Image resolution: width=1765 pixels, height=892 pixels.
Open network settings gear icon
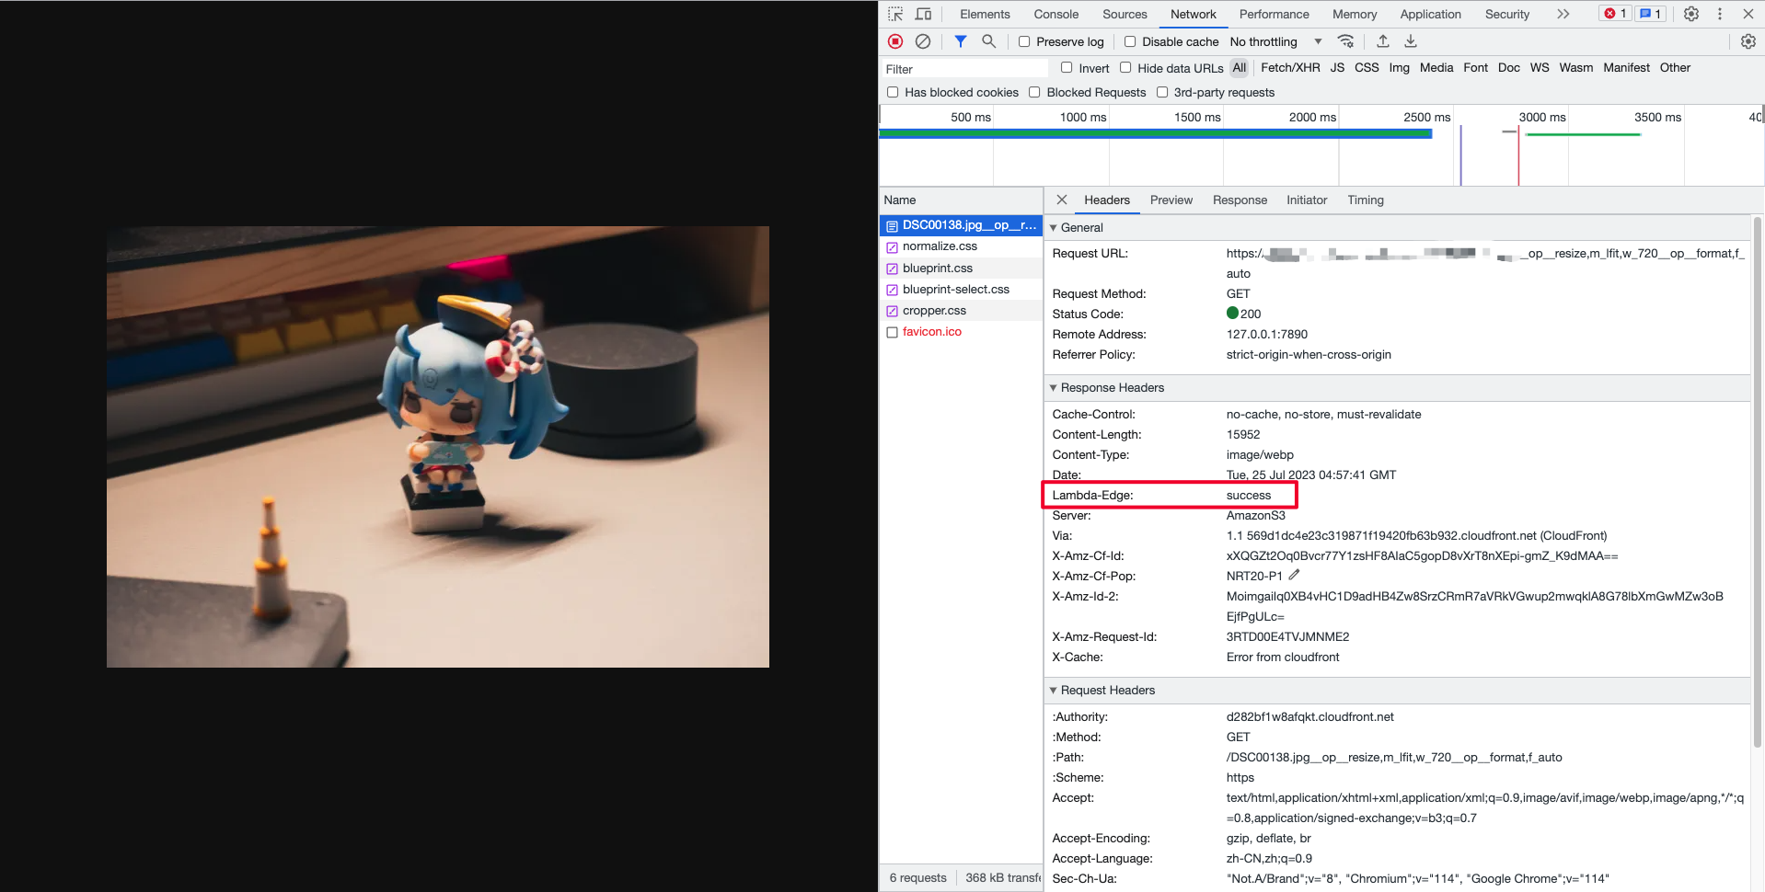[x=1748, y=41]
